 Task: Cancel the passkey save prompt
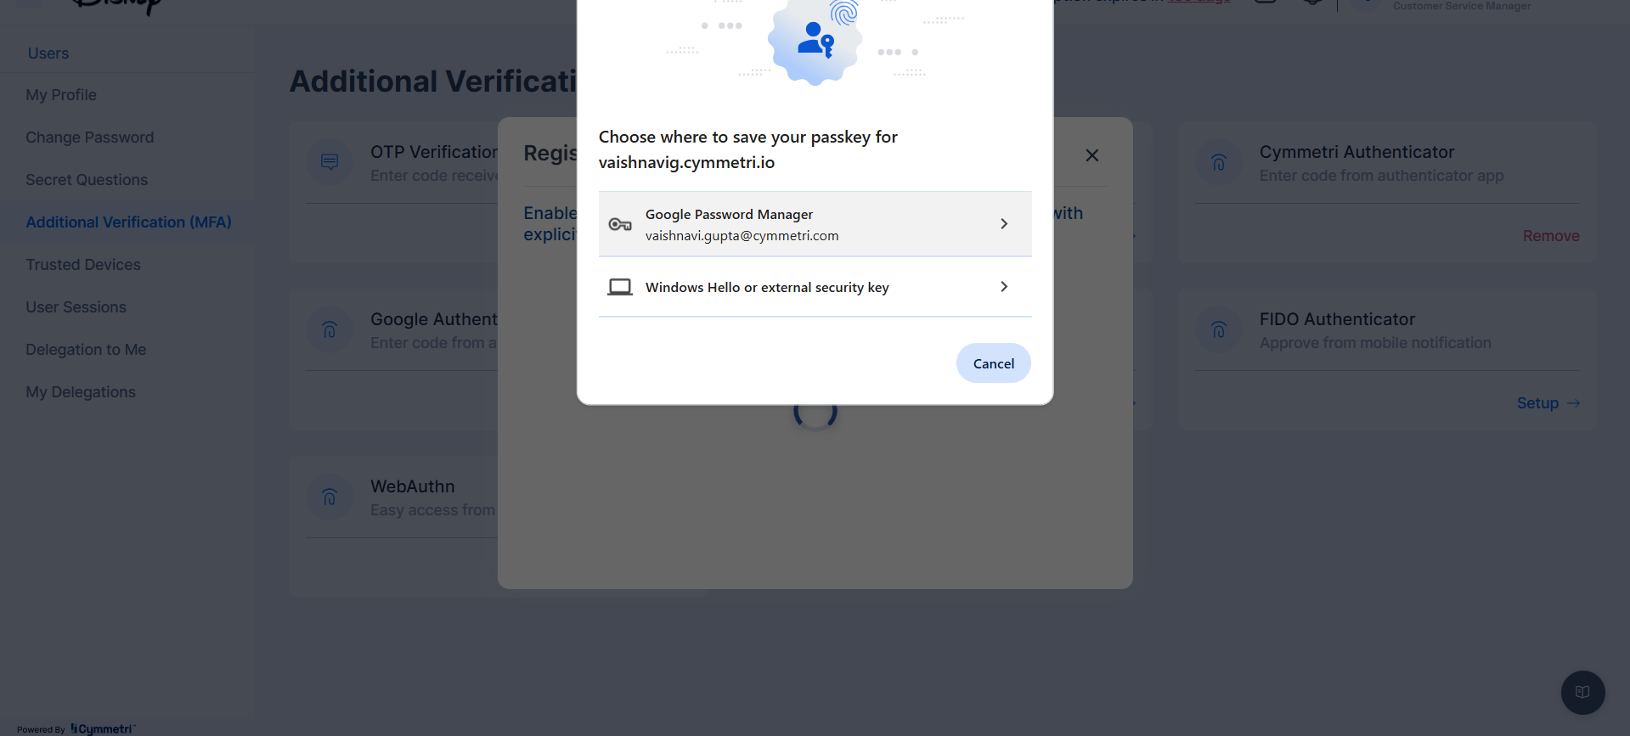click(993, 363)
